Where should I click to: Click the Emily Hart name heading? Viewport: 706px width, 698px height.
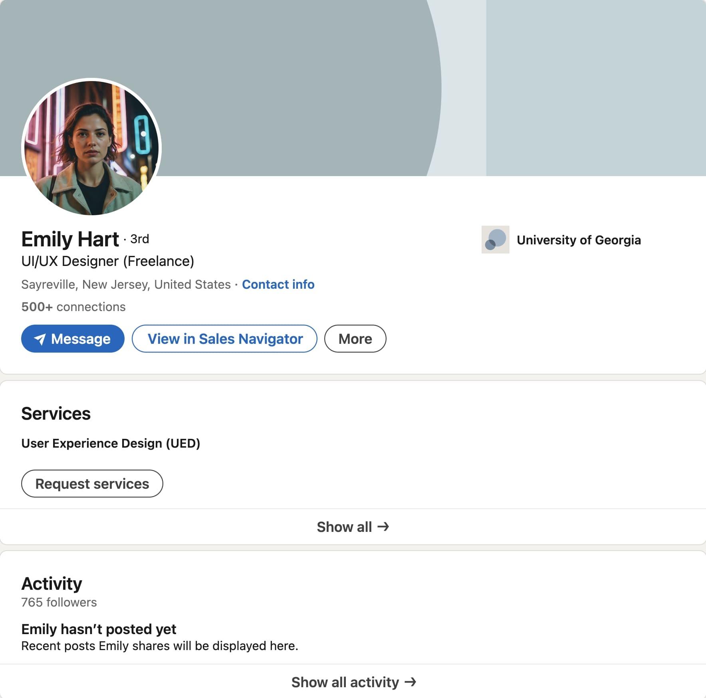point(70,239)
